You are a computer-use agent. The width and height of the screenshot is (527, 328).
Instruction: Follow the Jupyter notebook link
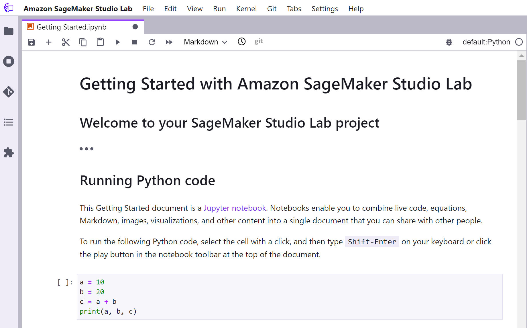[235, 208]
